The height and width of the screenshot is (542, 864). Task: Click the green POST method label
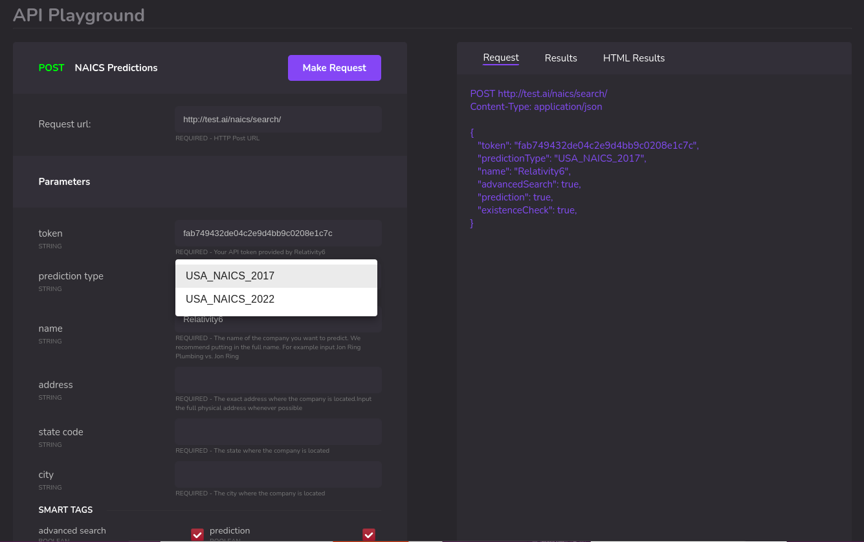52,68
